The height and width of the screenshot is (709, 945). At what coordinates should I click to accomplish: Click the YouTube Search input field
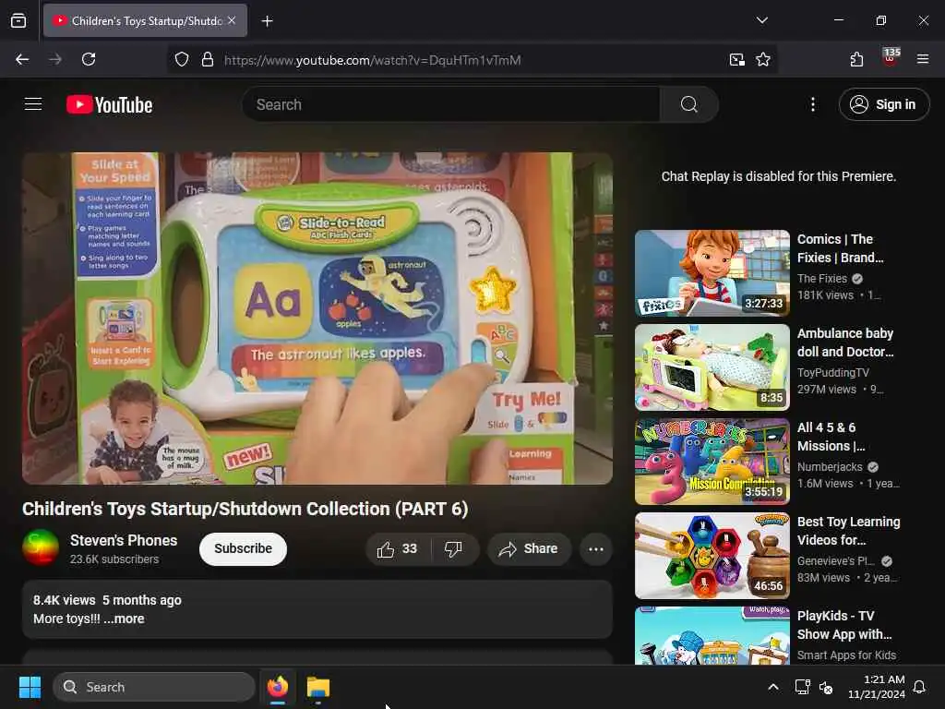pyautogui.click(x=450, y=105)
